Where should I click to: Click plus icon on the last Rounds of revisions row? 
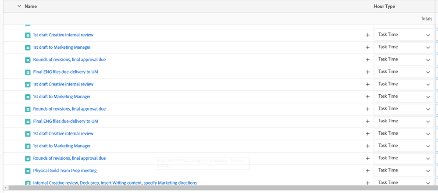[367, 158]
